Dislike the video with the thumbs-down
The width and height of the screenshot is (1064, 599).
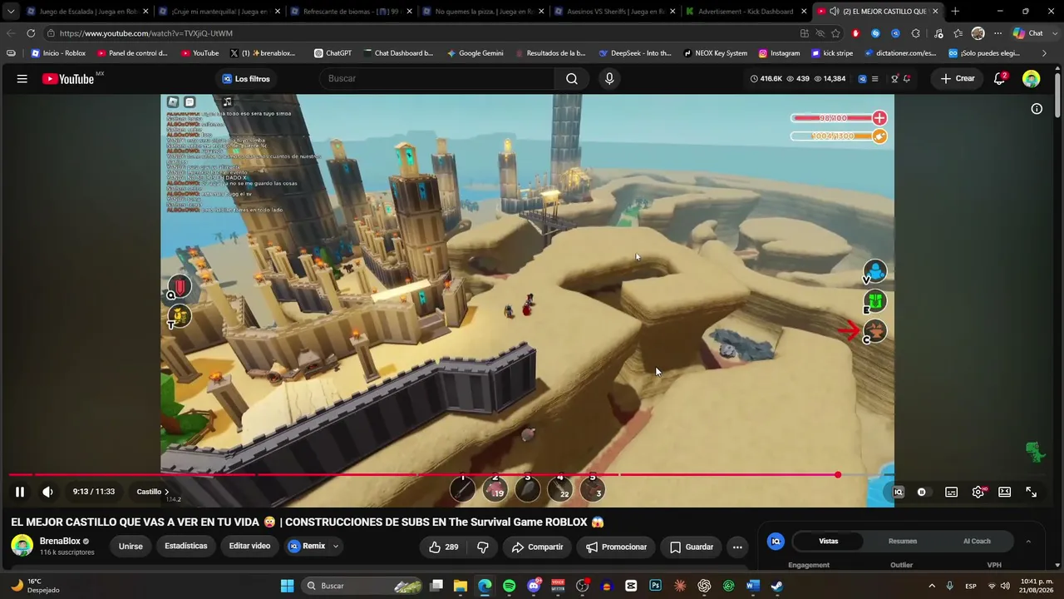[x=483, y=547]
